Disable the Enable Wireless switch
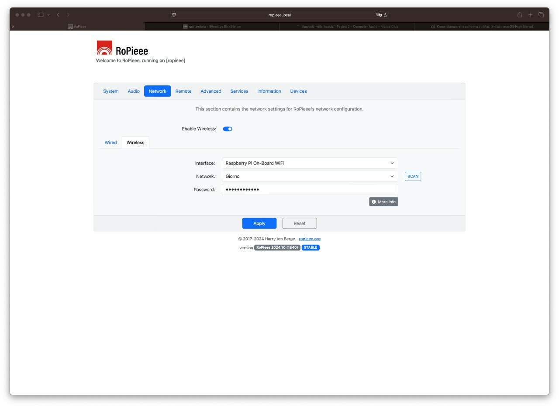Viewport: 559px width, 407px height. 228,129
